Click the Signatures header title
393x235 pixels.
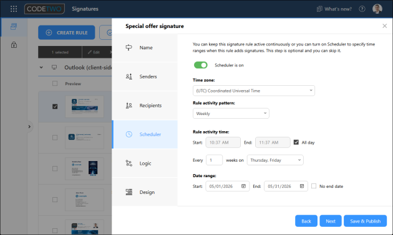[85, 9]
